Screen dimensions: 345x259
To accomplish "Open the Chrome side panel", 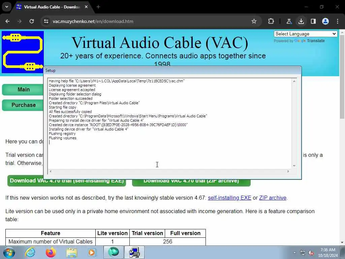I will coord(313,21).
